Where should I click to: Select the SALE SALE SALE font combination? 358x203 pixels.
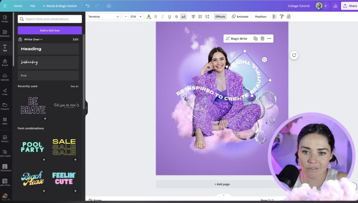point(64,147)
